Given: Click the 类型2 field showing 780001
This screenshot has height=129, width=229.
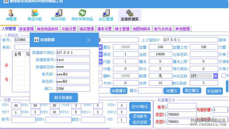Looking at the screenshot, I should [182, 122].
